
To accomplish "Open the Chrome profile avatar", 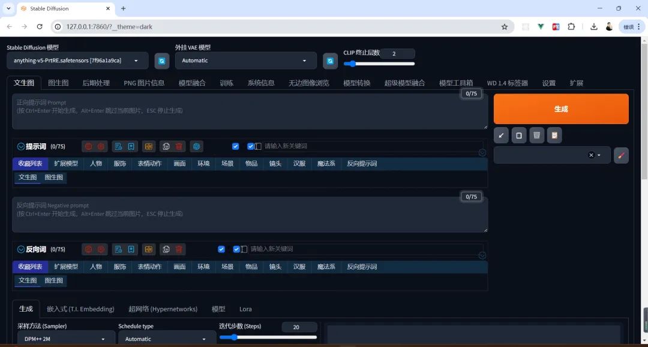I will tap(609, 27).
